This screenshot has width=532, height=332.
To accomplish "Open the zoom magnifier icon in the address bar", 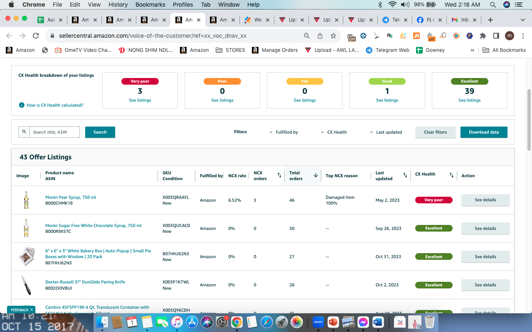I will coord(307,36).
